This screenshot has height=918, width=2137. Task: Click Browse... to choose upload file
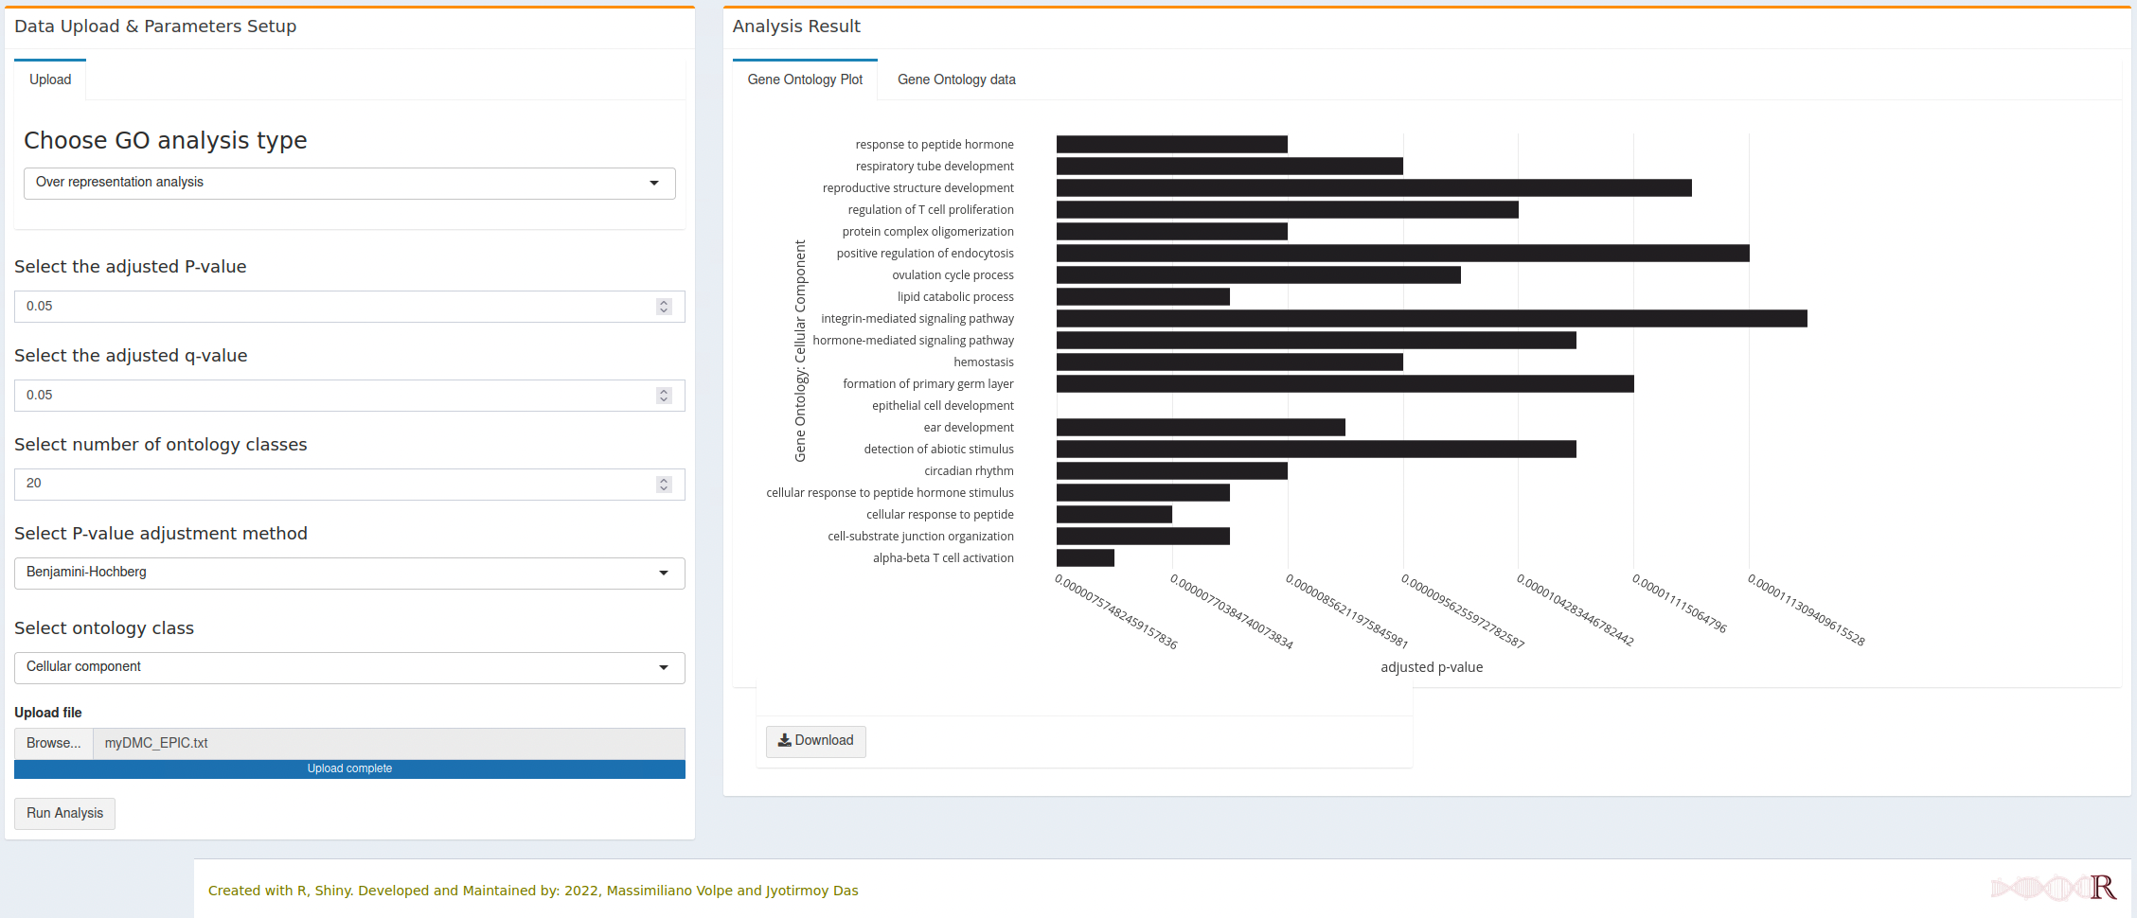[x=54, y=744]
